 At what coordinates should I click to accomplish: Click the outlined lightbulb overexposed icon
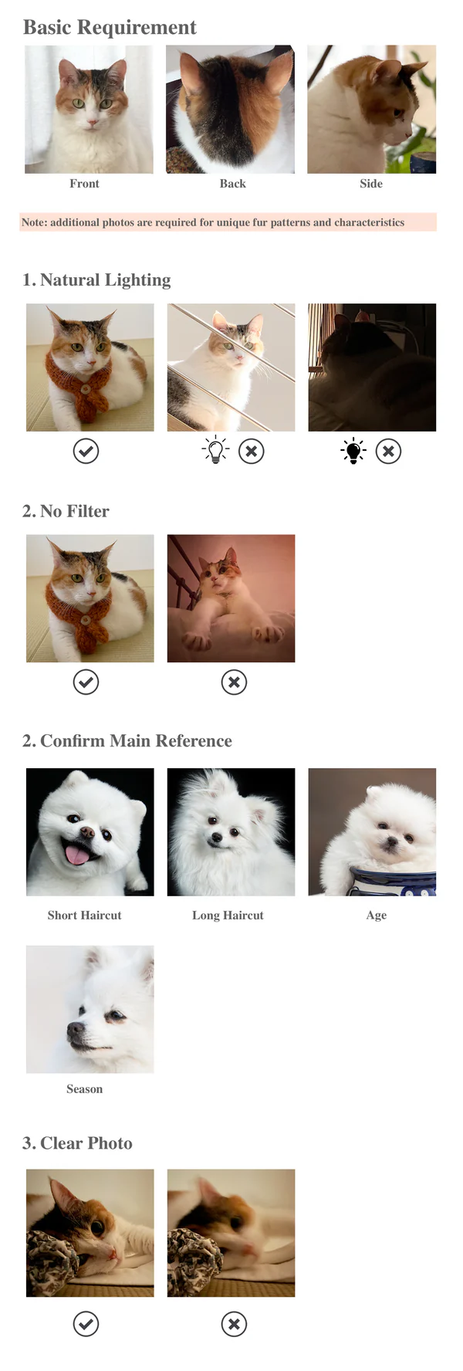pos(215,450)
